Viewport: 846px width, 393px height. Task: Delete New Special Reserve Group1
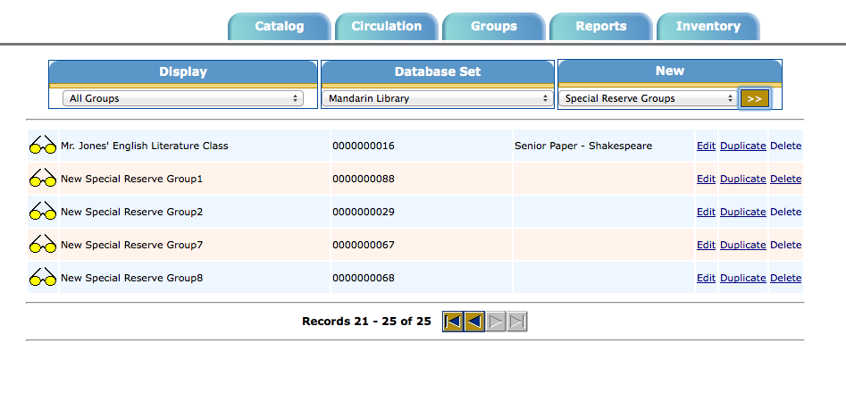coord(785,179)
